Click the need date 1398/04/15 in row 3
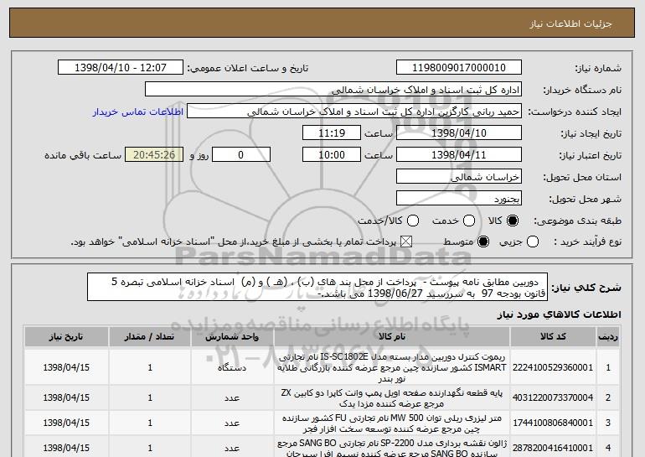The image size is (645, 457). (66, 423)
